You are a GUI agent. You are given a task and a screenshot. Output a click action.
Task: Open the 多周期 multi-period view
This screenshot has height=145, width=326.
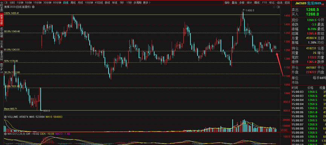138,3
